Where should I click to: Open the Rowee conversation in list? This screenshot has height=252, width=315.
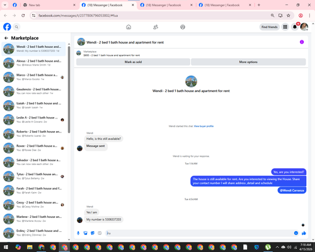click(x=33, y=148)
